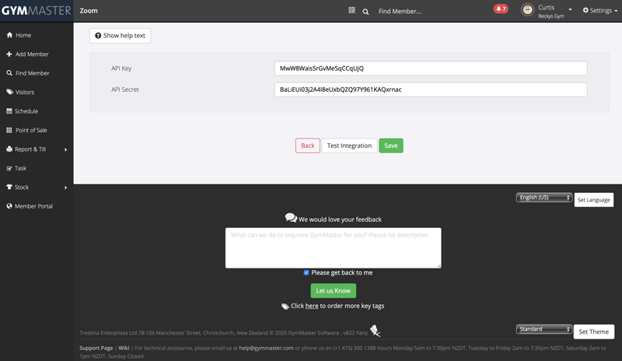The height and width of the screenshot is (361, 622).
Task: Open the English (US) language dropdown
Action: [543, 198]
